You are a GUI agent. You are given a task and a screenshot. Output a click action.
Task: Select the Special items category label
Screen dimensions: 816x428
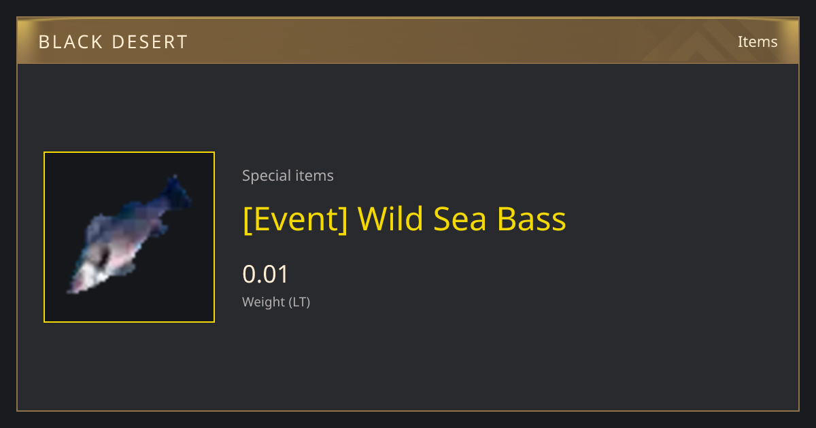[x=288, y=176]
